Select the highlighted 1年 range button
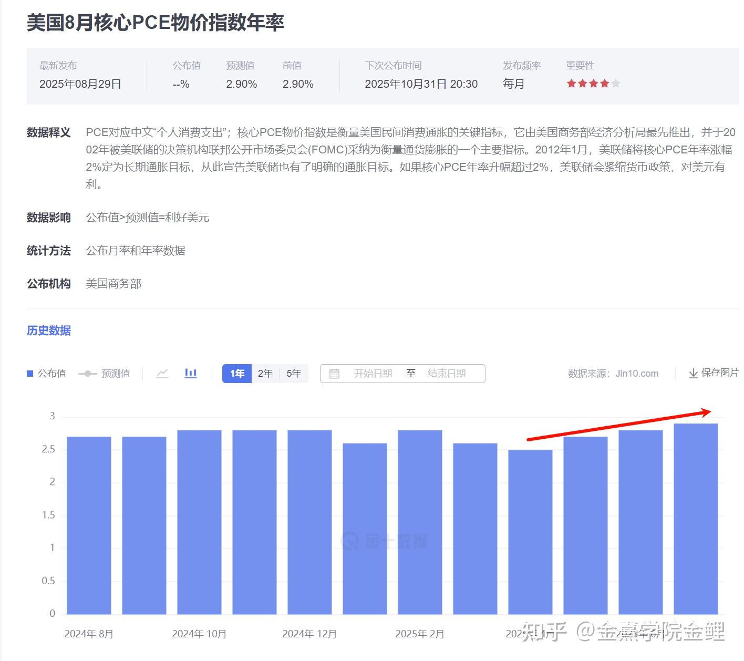This screenshot has height=661, width=744. 236,373
